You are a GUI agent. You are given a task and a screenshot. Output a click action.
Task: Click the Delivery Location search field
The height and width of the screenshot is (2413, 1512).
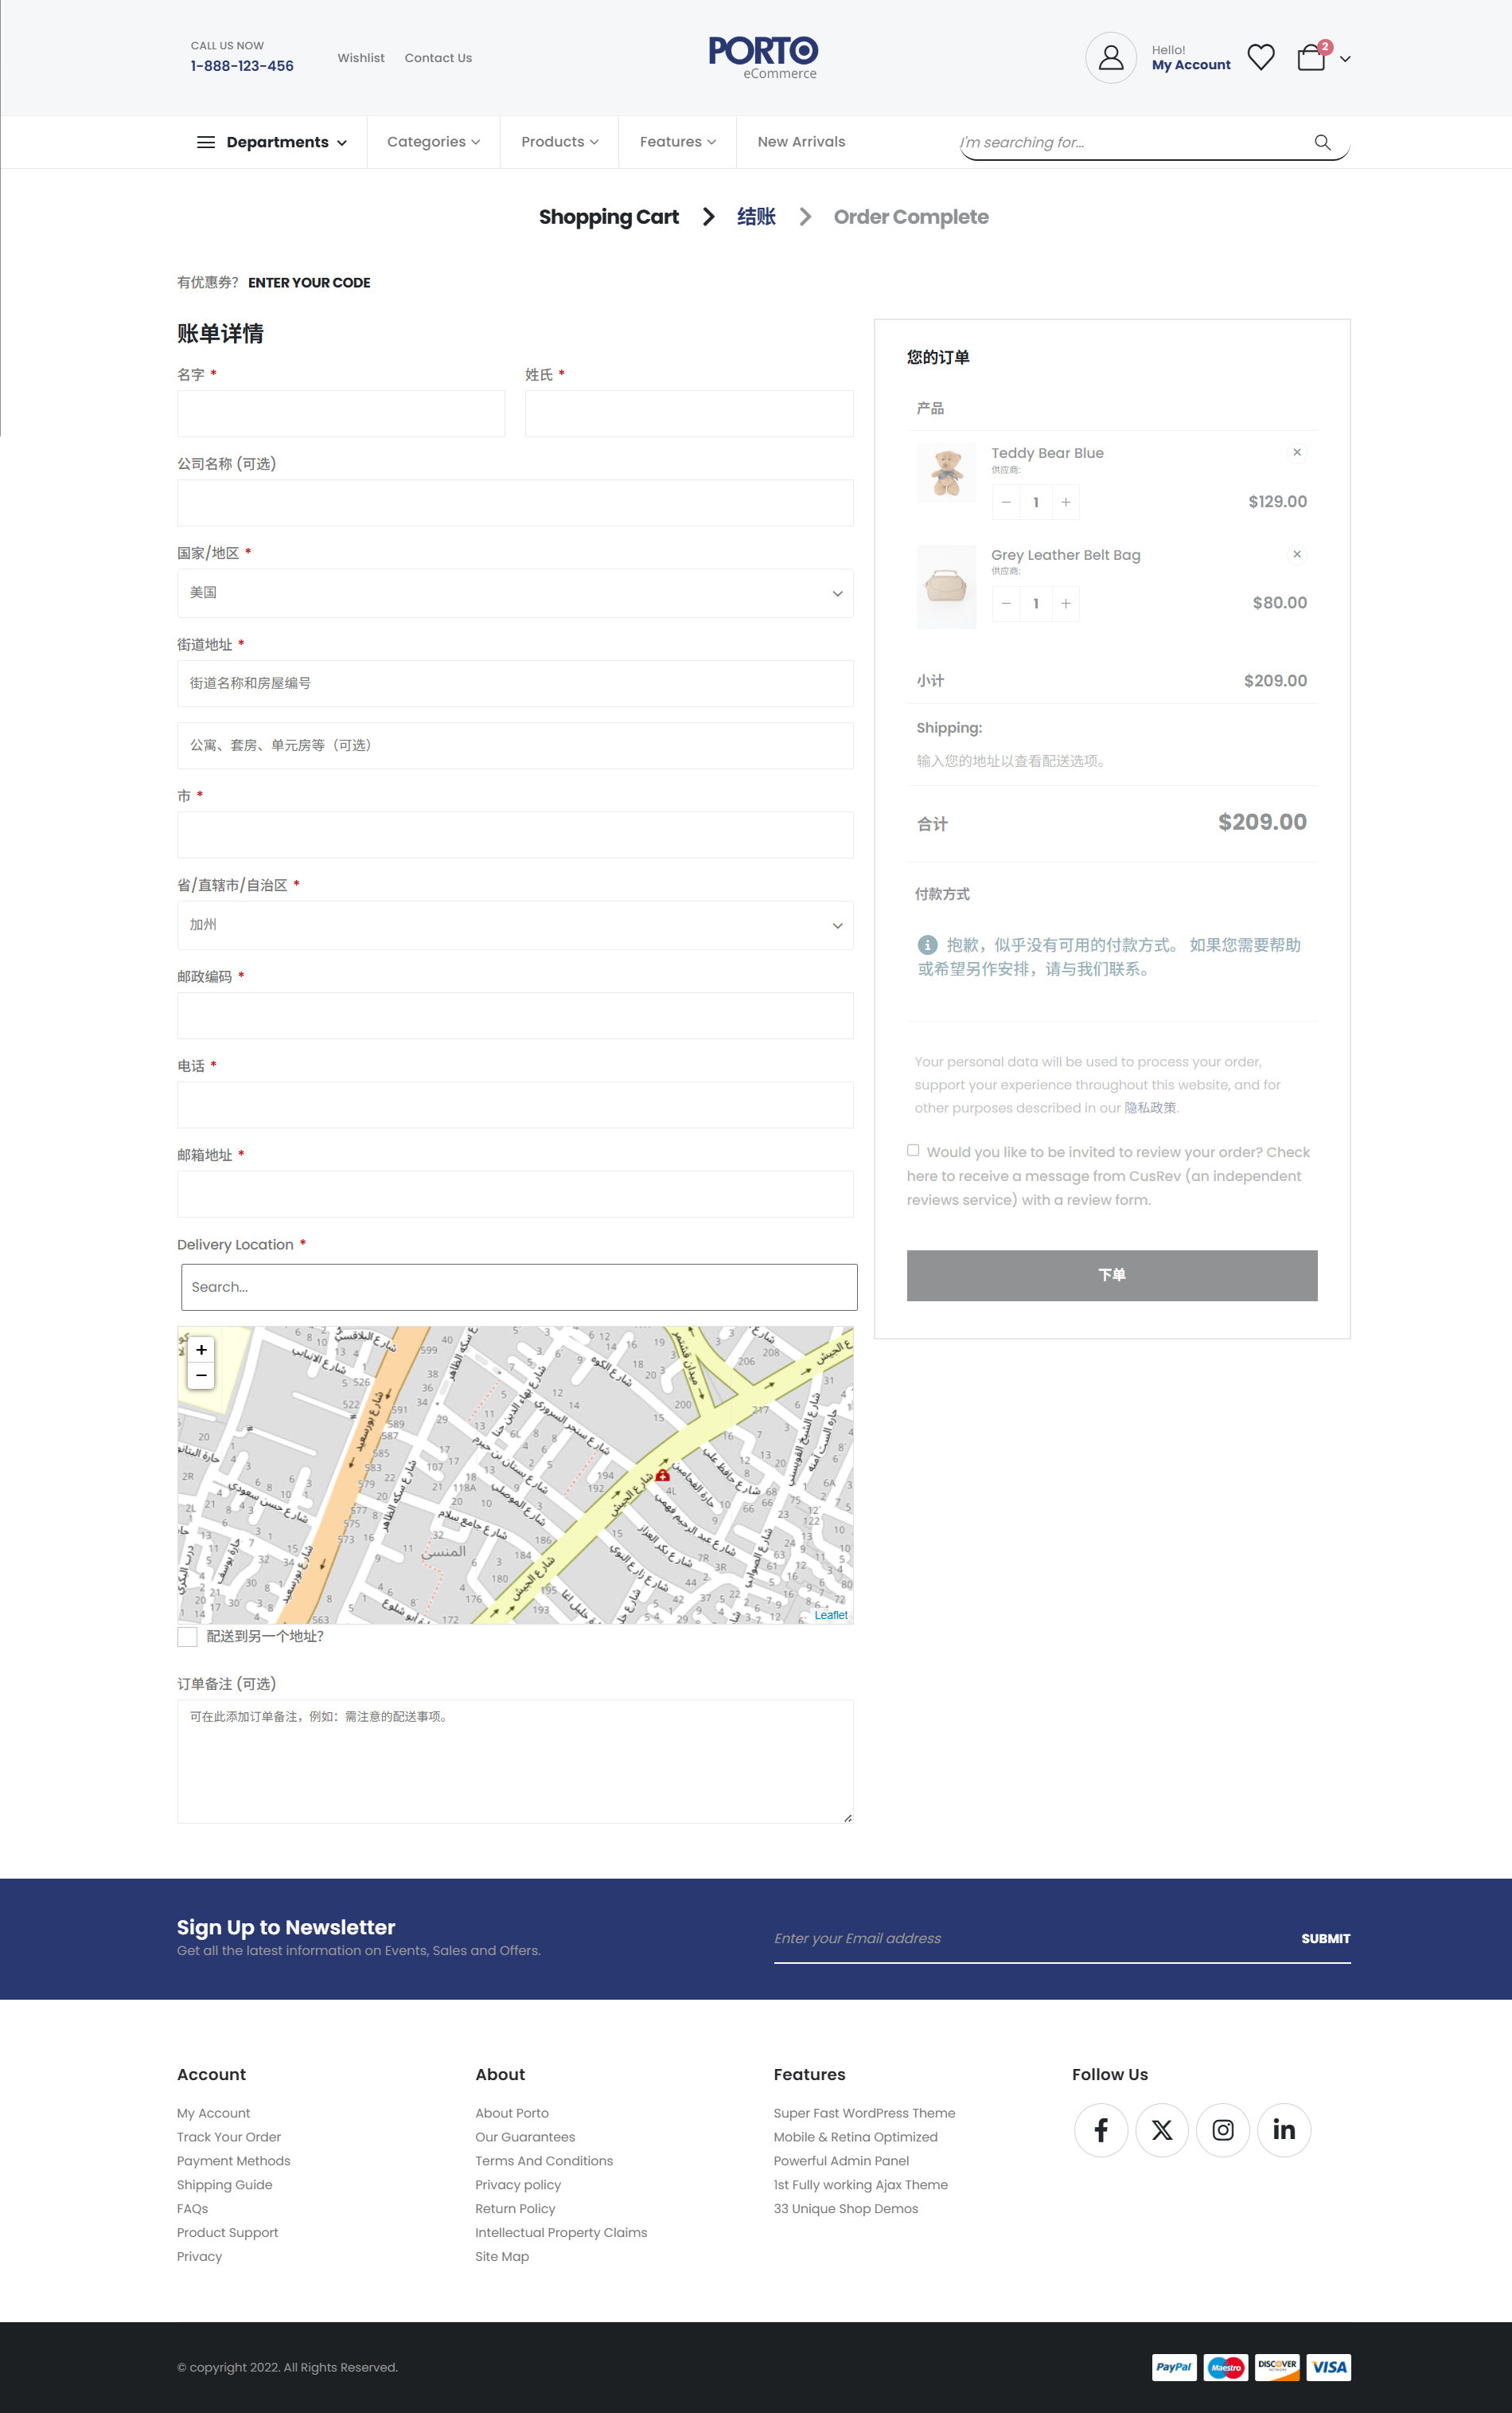[x=518, y=1286]
